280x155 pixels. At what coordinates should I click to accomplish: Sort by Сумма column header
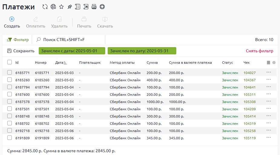coord(152,63)
